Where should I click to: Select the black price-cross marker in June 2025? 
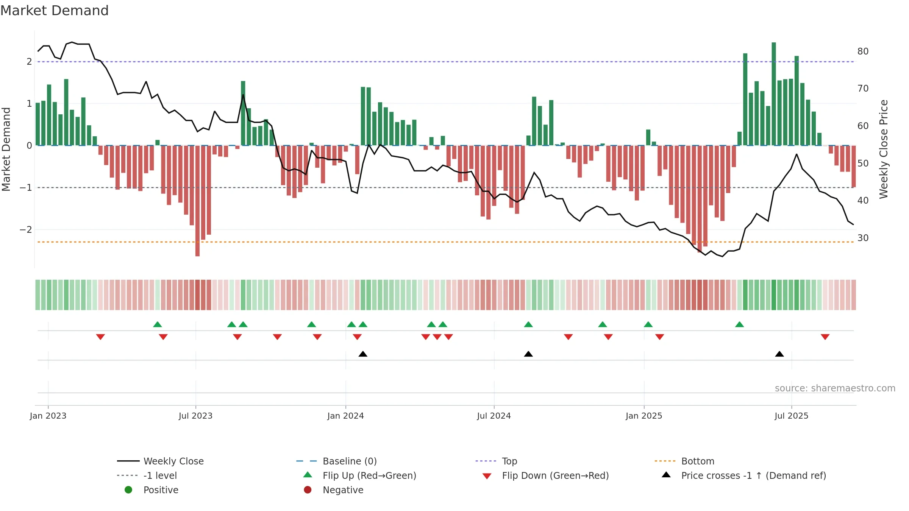pos(779,354)
